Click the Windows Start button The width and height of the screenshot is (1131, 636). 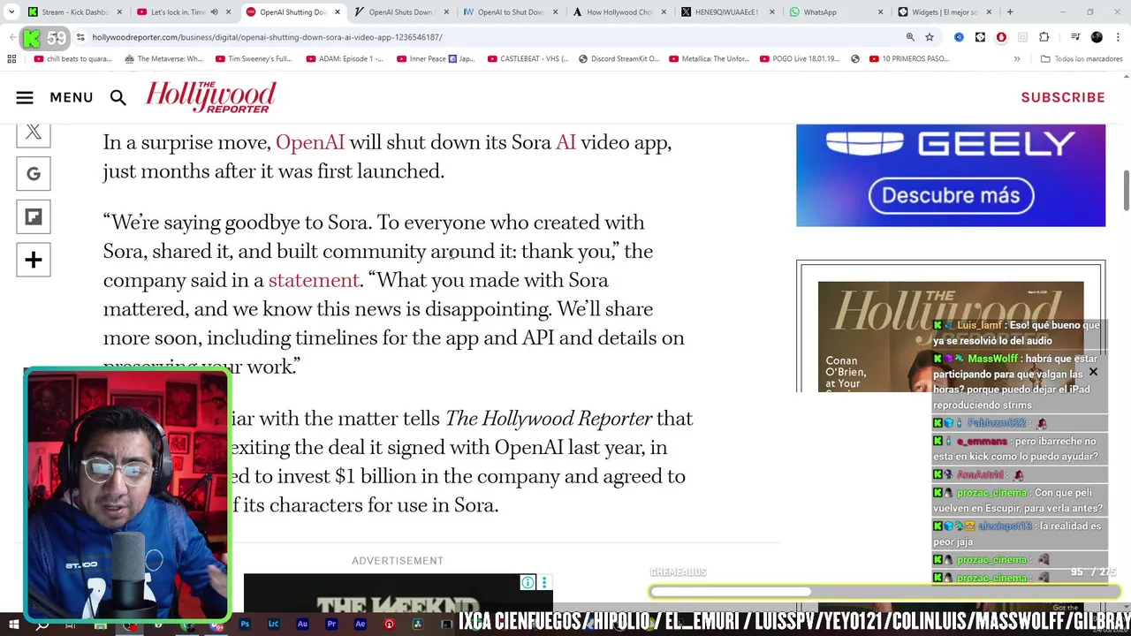tap(13, 625)
